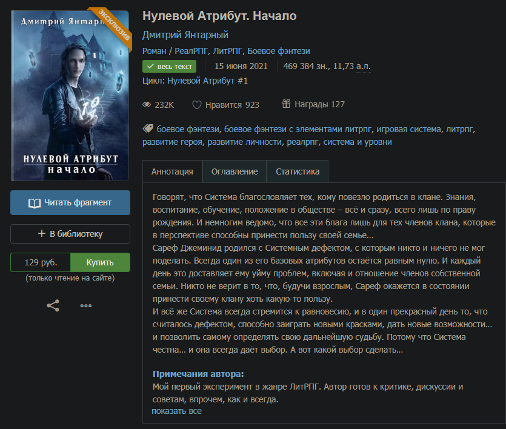Click the book icon in Читать фрагмент
Screen dimensions: 506x429
[35, 203]
